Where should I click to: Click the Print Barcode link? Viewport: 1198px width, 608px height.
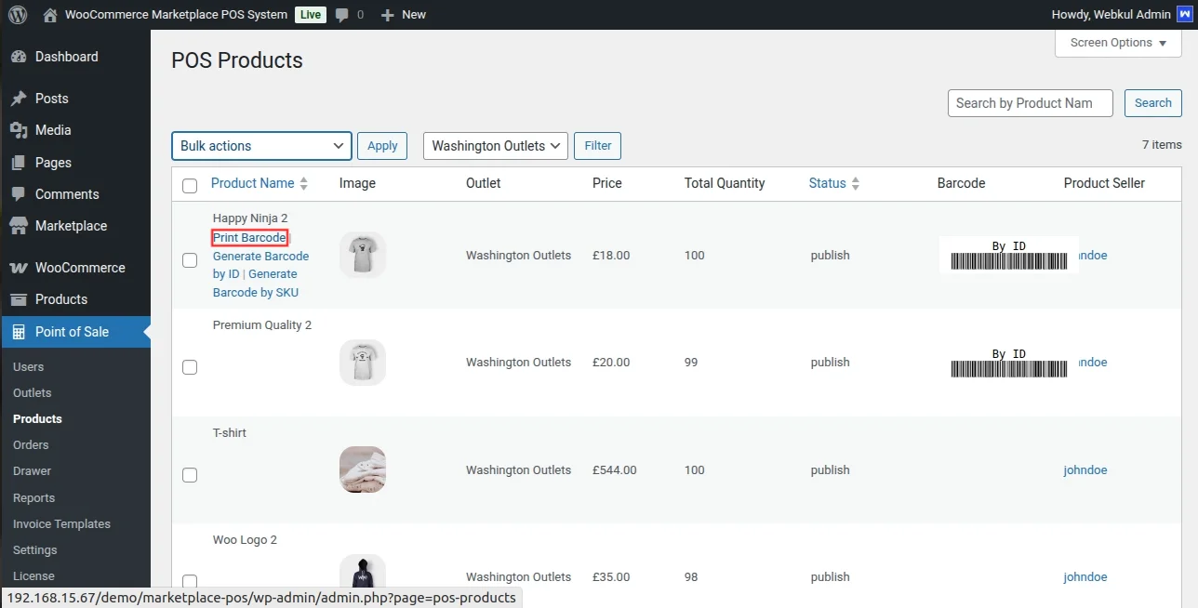coord(249,238)
